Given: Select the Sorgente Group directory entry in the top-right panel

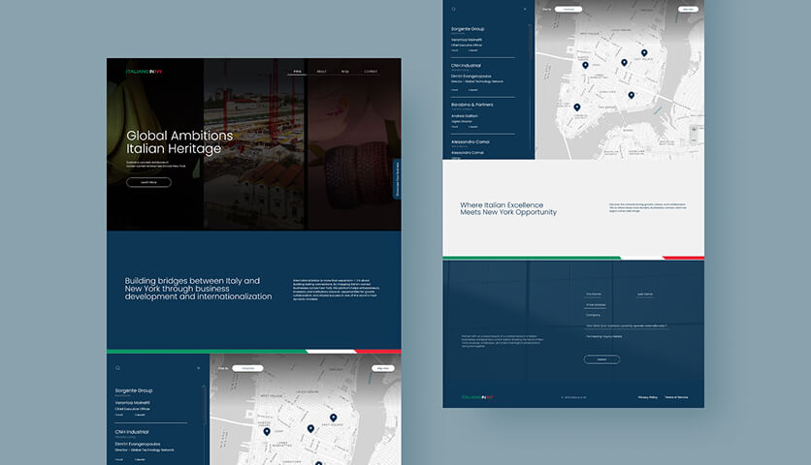Looking at the screenshot, I should (x=469, y=29).
